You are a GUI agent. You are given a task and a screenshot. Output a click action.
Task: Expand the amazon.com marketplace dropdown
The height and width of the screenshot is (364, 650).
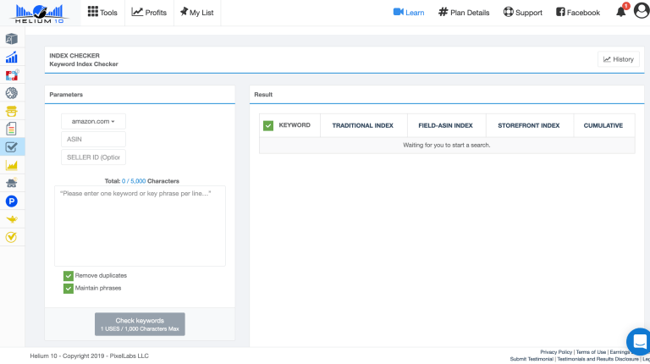pyautogui.click(x=93, y=121)
